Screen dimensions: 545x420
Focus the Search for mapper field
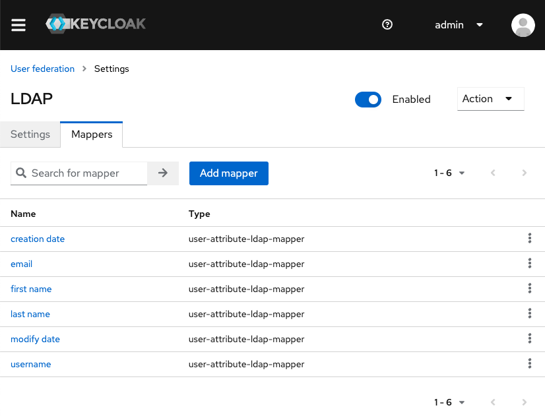(86, 173)
